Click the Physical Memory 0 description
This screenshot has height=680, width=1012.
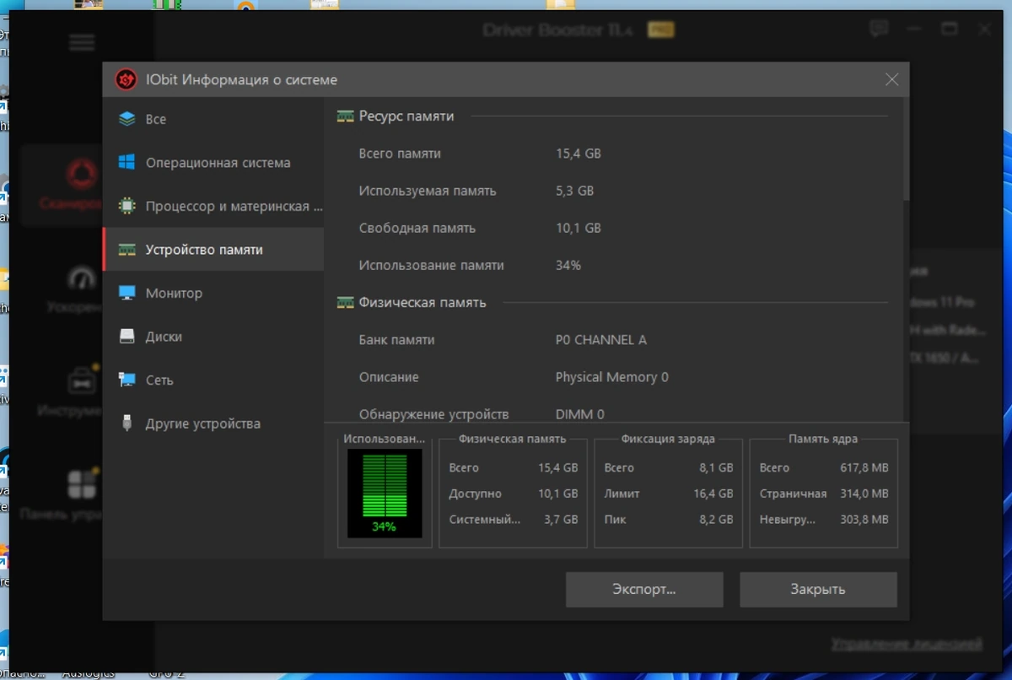click(612, 377)
